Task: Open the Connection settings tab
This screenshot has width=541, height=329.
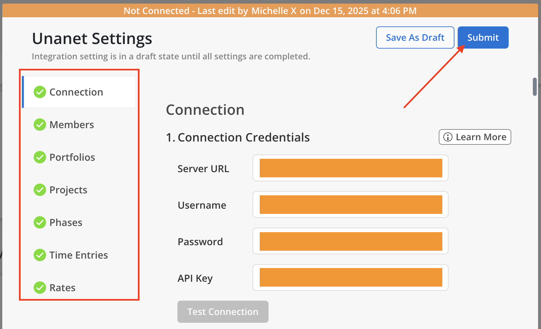Action: [79, 92]
